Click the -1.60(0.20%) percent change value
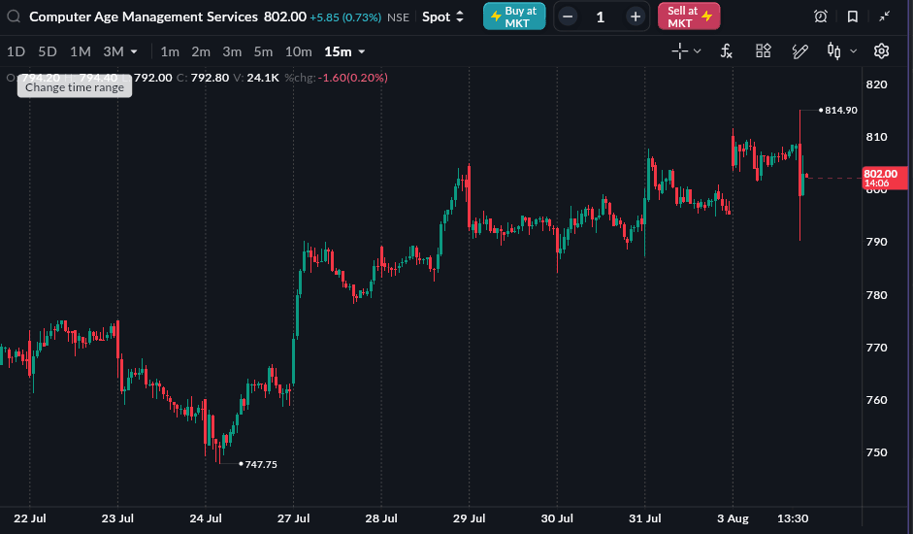 click(x=353, y=78)
